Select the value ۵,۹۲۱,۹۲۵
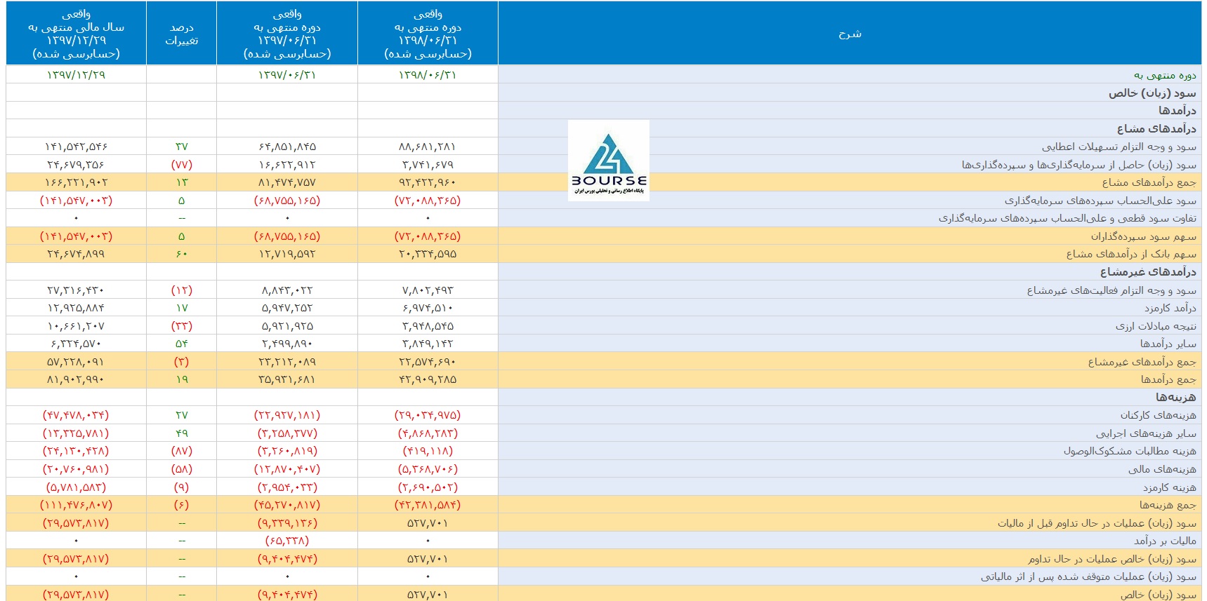Viewport: 1207px width, 601px height. pos(287,326)
